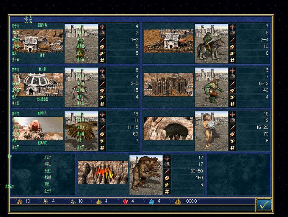The image size is (288, 217).
Task: Click the damage value 11-15
Action: (x=133, y=127)
